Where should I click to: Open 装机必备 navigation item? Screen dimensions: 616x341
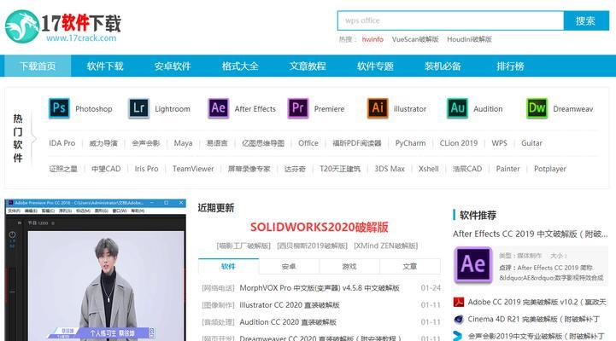tap(443, 66)
